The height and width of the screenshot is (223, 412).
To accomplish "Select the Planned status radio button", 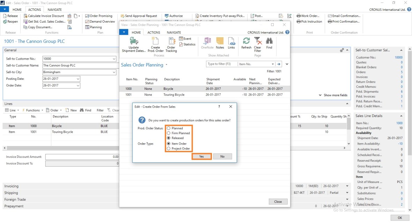I will pos(169,128).
